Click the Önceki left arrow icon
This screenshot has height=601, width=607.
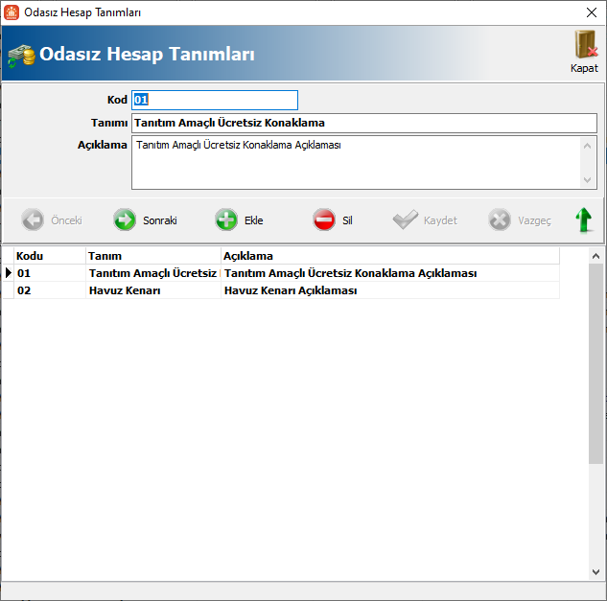coord(34,220)
